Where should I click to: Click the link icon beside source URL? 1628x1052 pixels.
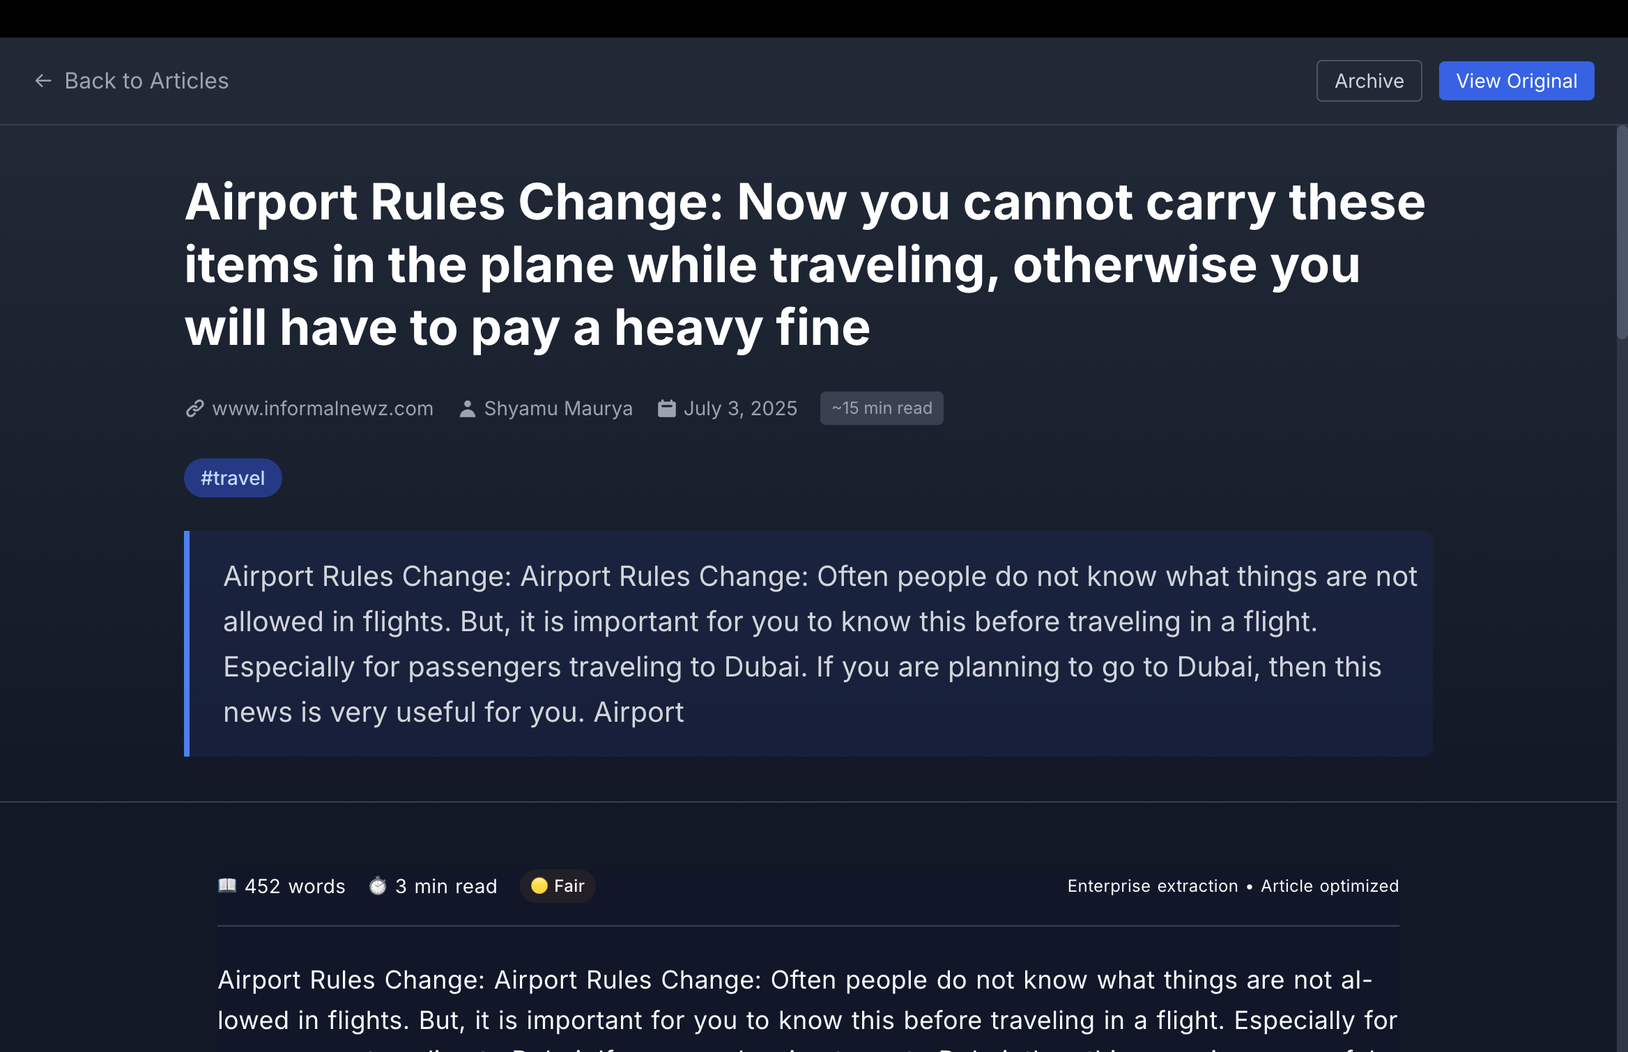point(194,408)
